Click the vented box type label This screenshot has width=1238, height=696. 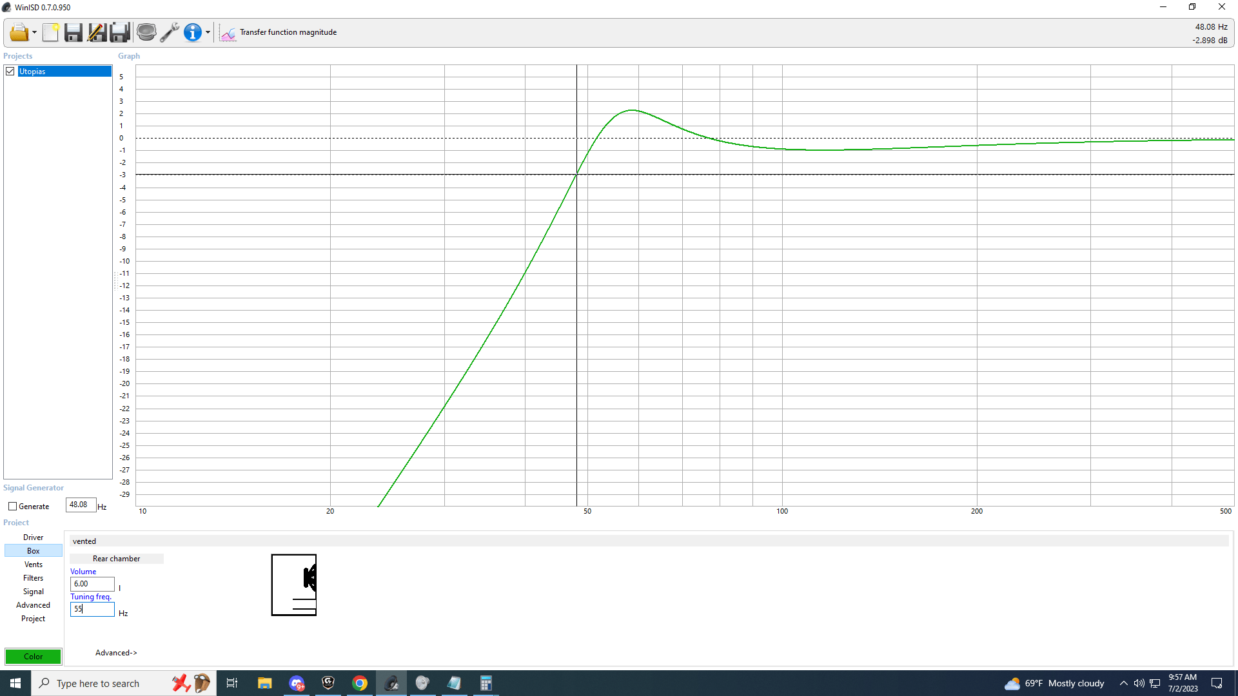pyautogui.click(x=84, y=541)
